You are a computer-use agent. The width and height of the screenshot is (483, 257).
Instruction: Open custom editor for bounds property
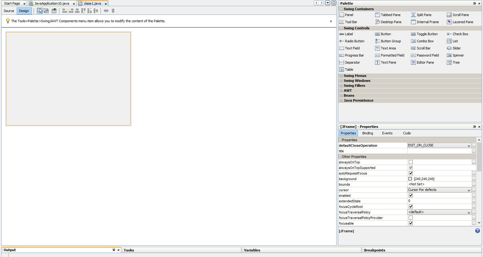[474, 184]
